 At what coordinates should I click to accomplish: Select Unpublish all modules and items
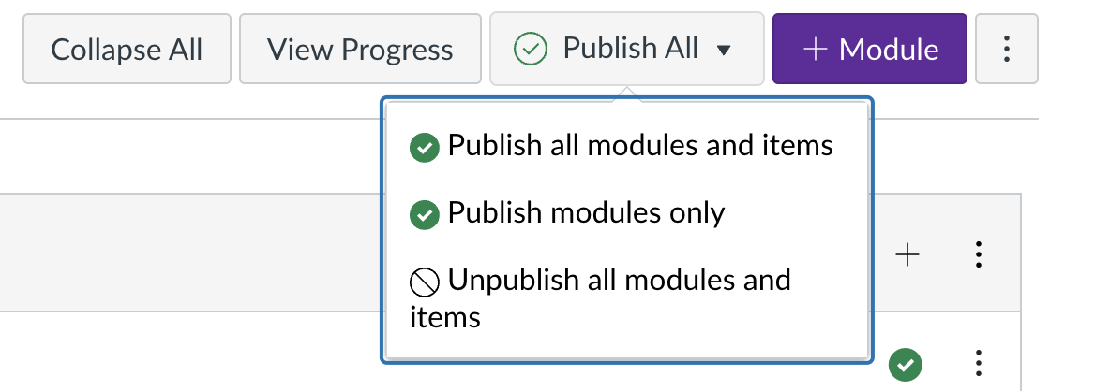(600, 298)
